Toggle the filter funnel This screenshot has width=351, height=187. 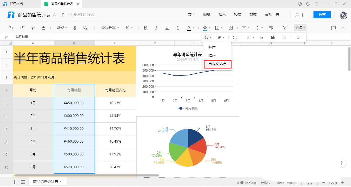285,28
